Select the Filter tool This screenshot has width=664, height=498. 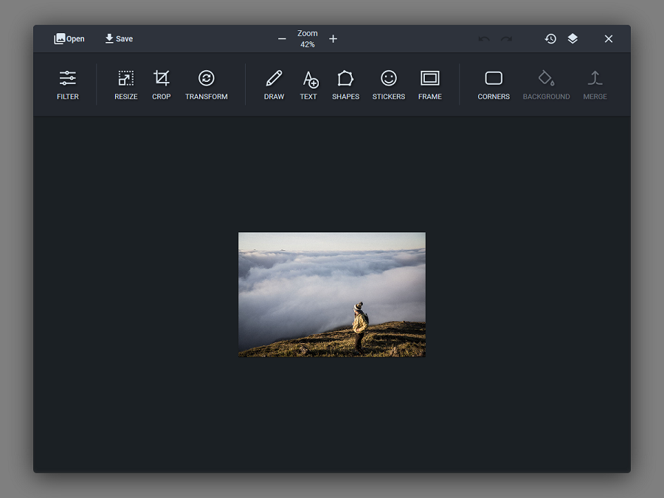click(x=67, y=83)
